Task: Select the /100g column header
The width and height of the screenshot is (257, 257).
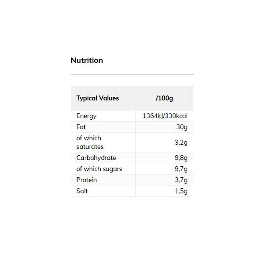Action: (x=164, y=98)
